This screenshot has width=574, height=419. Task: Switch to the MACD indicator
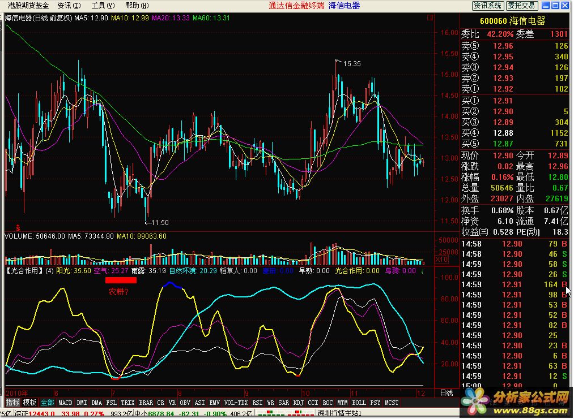click(x=66, y=403)
